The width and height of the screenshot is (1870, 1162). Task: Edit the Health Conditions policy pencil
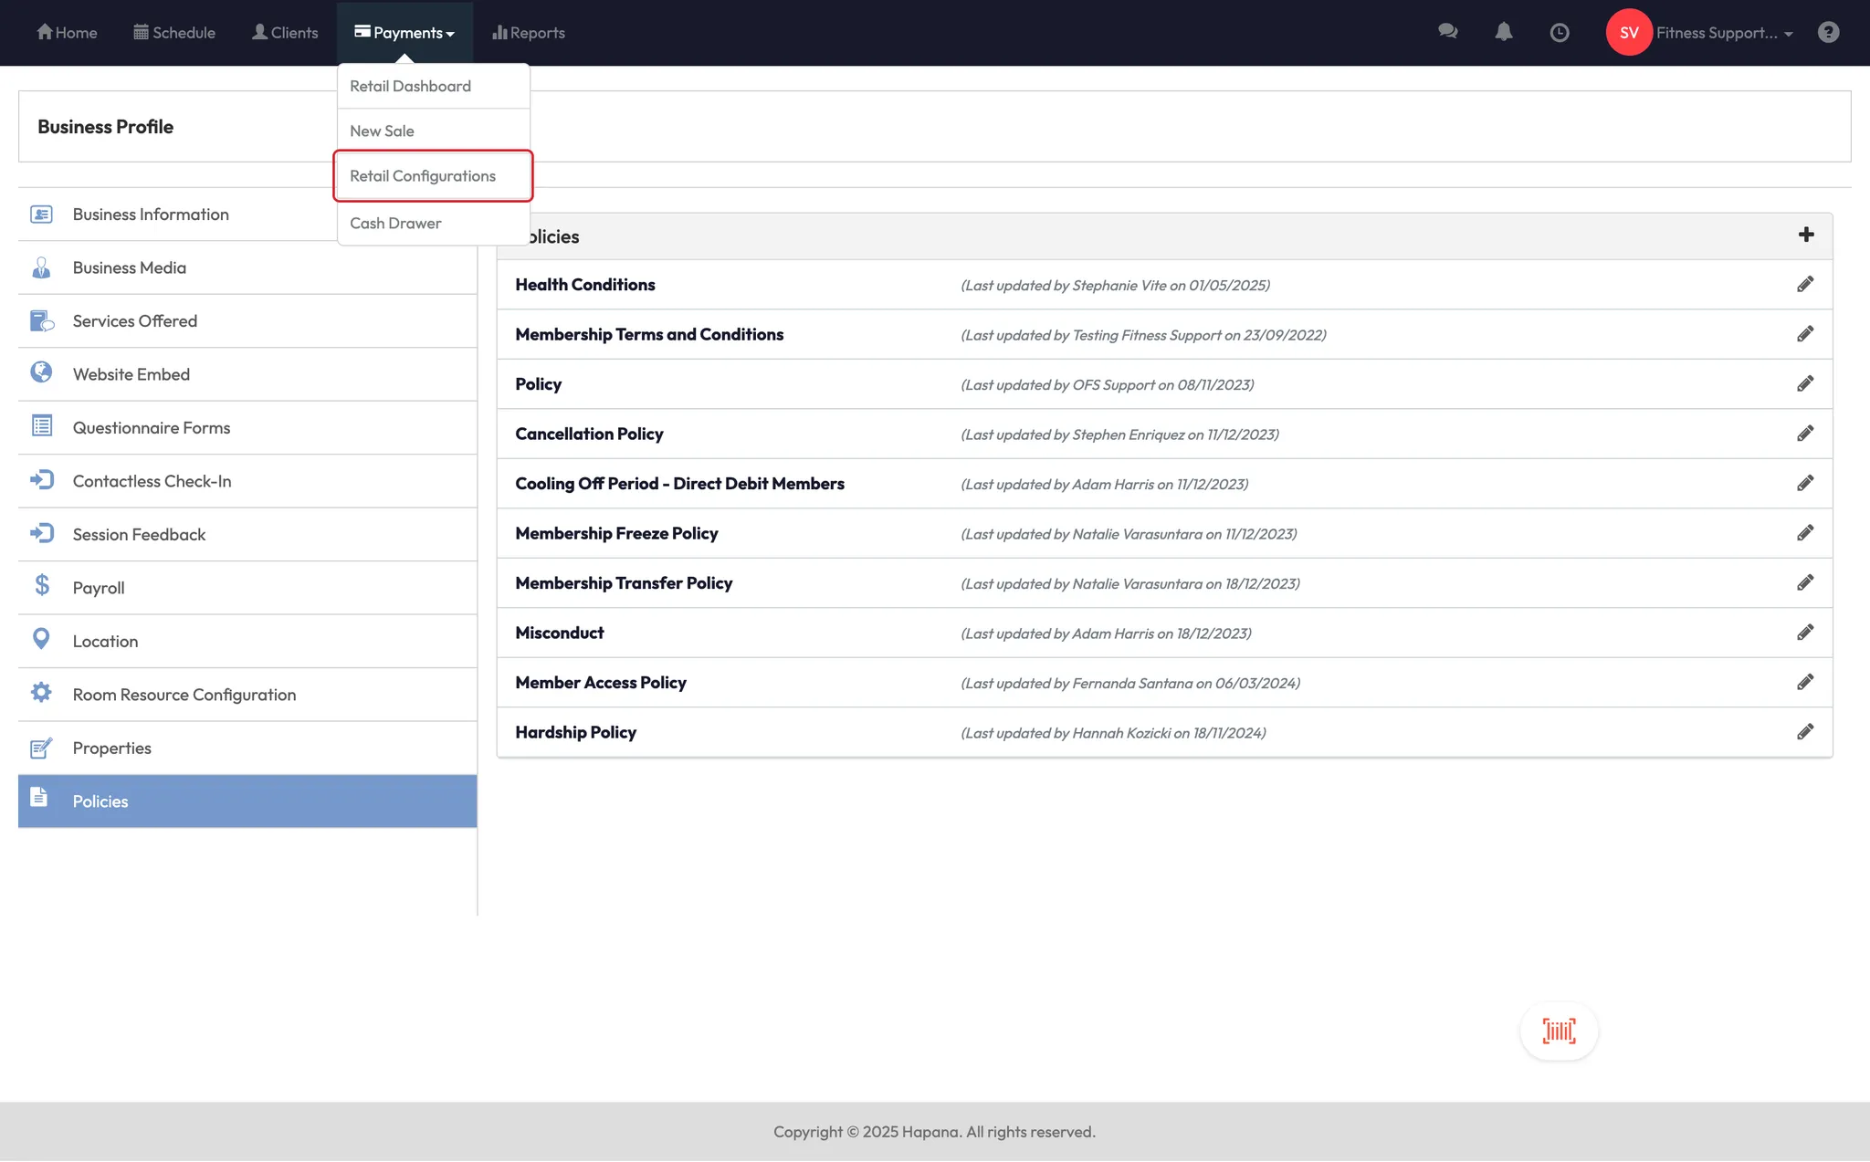click(x=1804, y=285)
